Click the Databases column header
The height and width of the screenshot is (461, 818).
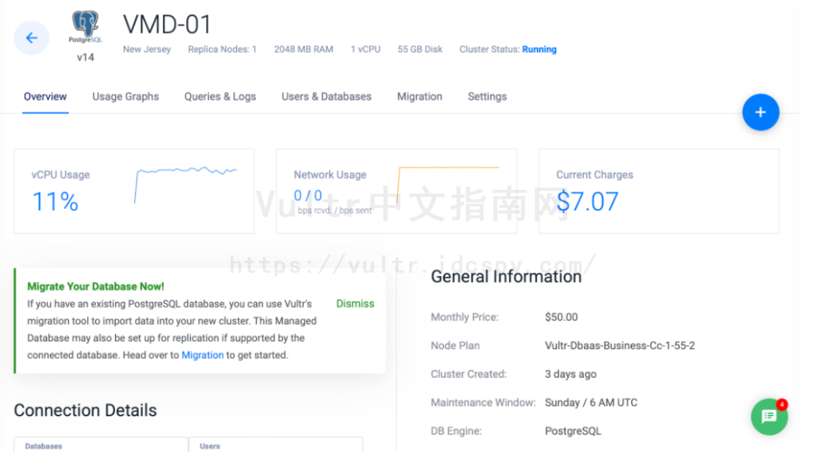(x=43, y=447)
